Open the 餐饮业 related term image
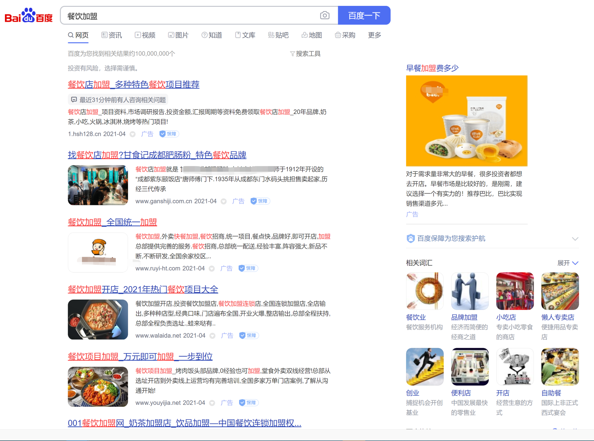594x441 pixels. (425, 291)
